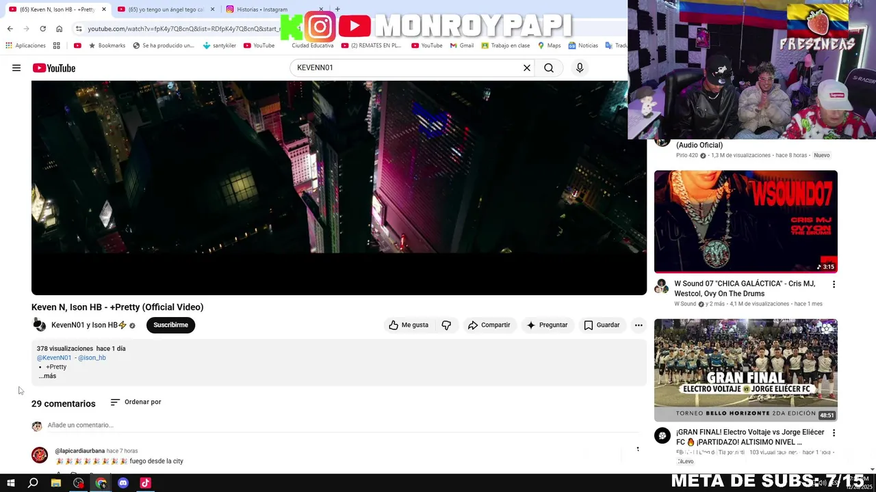Reload the current page
The height and width of the screenshot is (492, 876).
point(42,29)
